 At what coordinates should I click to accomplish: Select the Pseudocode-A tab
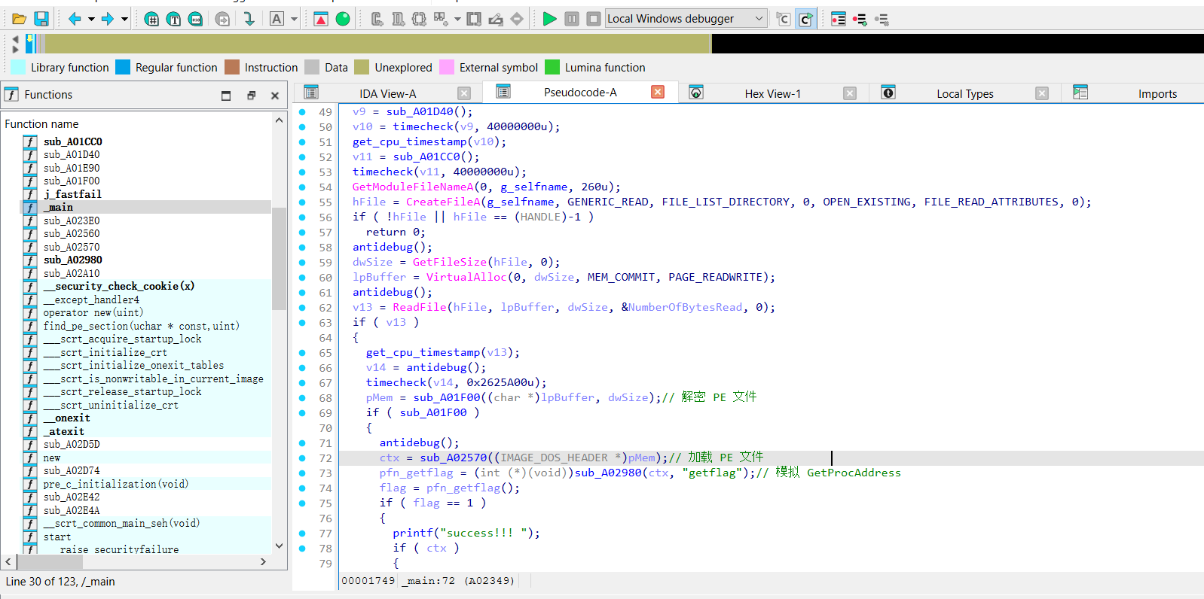coord(579,92)
